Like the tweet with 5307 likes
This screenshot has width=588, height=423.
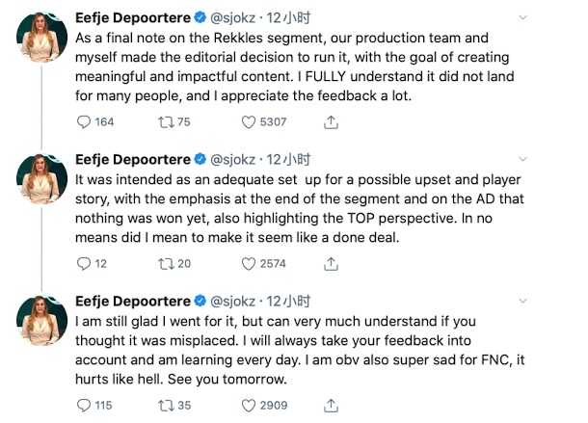pyautogui.click(x=249, y=121)
